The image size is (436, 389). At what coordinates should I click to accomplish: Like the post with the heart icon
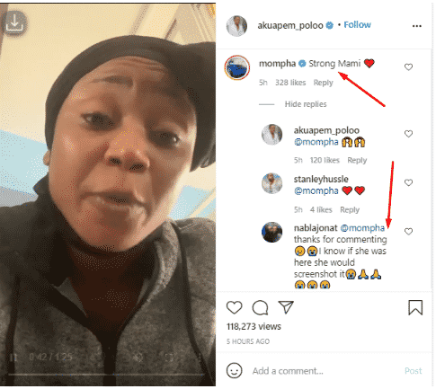234,307
